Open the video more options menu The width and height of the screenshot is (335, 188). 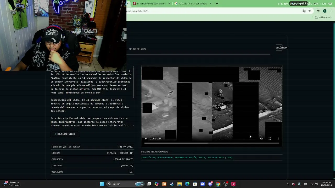tap(278, 139)
